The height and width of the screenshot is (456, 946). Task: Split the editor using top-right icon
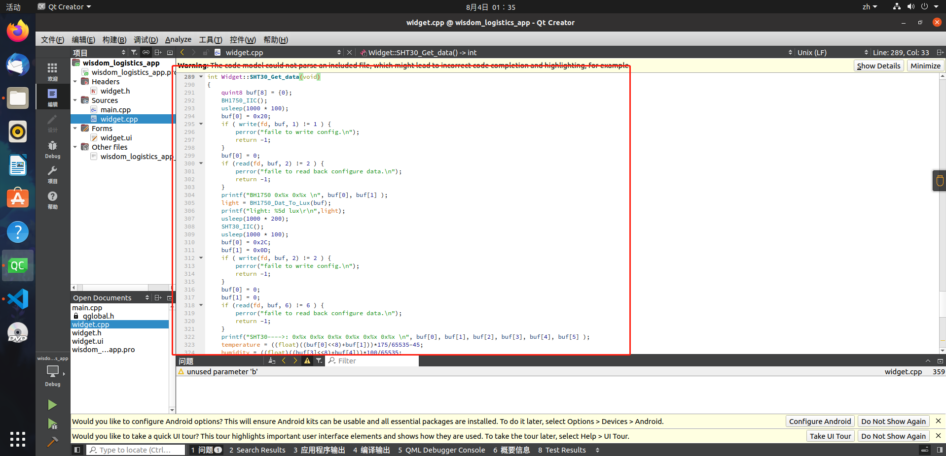[x=940, y=52]
